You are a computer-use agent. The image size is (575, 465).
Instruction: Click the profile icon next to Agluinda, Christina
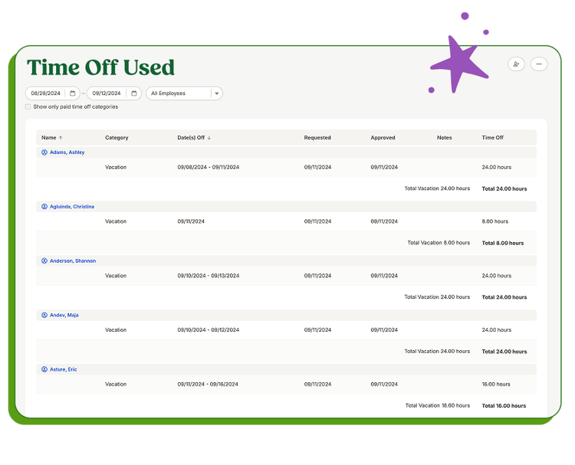(x=44, y=207)
